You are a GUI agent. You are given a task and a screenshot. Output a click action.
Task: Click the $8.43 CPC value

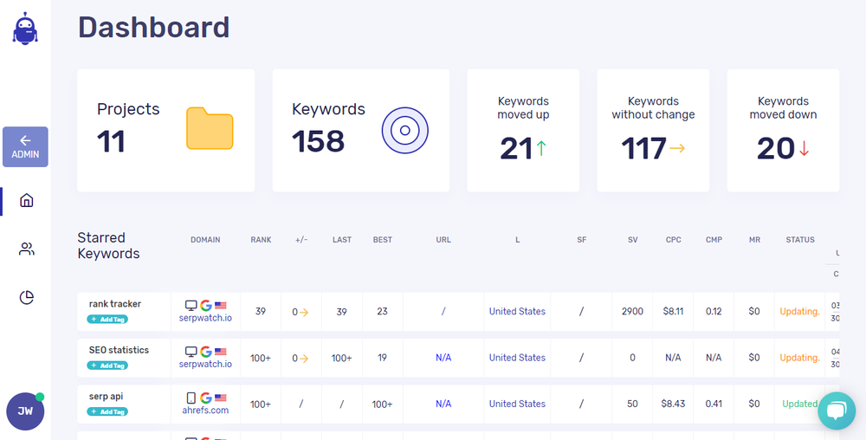click(x=673, y=404)
